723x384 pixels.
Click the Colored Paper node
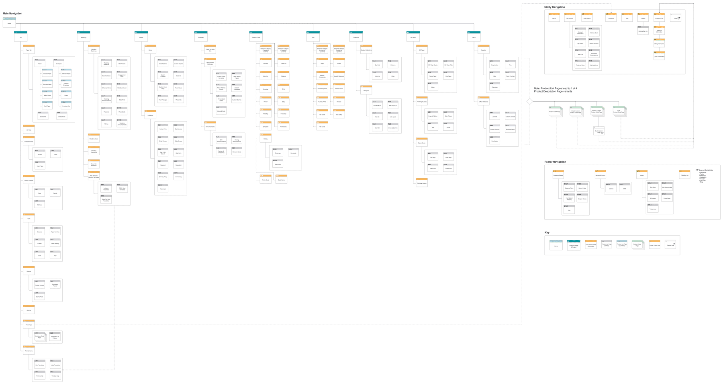pyautogui.click(x=47, y=73)
